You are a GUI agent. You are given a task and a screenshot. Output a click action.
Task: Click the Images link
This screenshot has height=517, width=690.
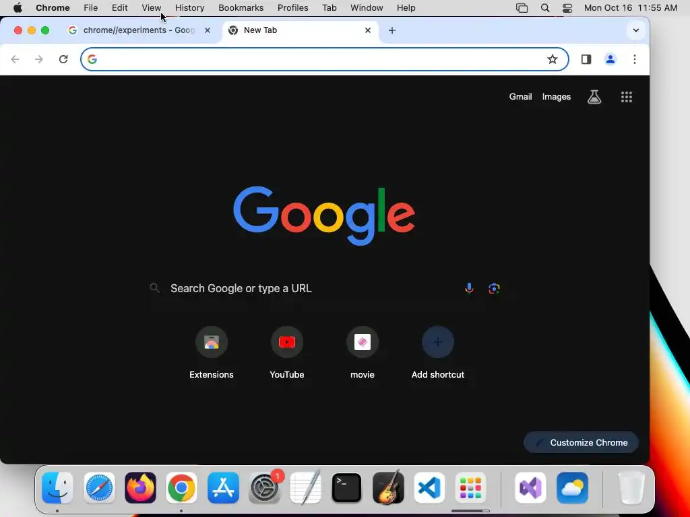(556, 97)
